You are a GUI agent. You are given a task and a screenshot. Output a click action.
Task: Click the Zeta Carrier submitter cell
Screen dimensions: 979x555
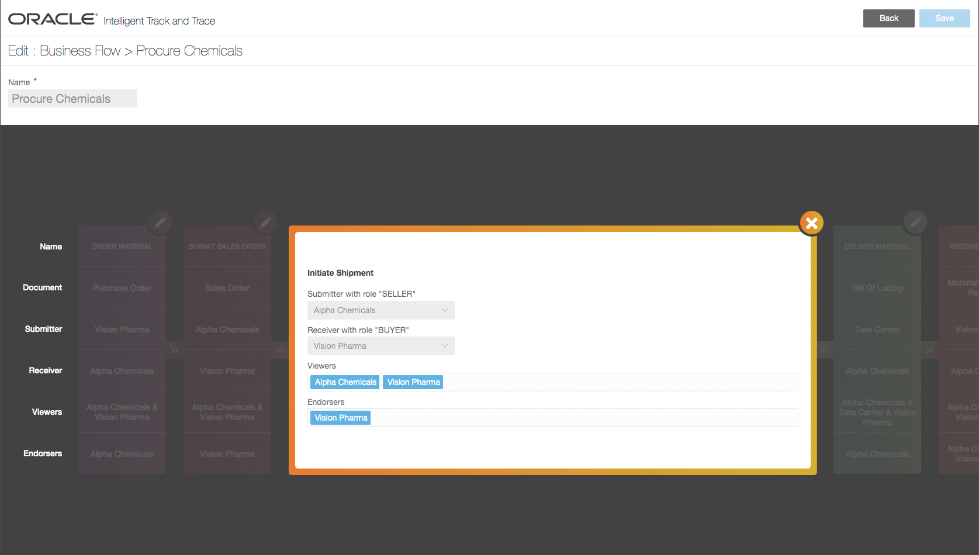(x=877, y=329)
